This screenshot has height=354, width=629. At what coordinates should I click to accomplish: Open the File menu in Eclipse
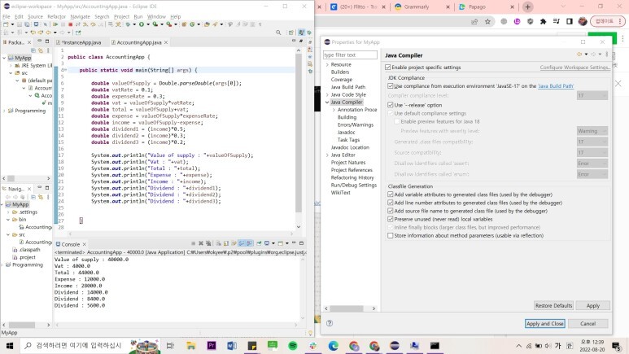(7, 16)
